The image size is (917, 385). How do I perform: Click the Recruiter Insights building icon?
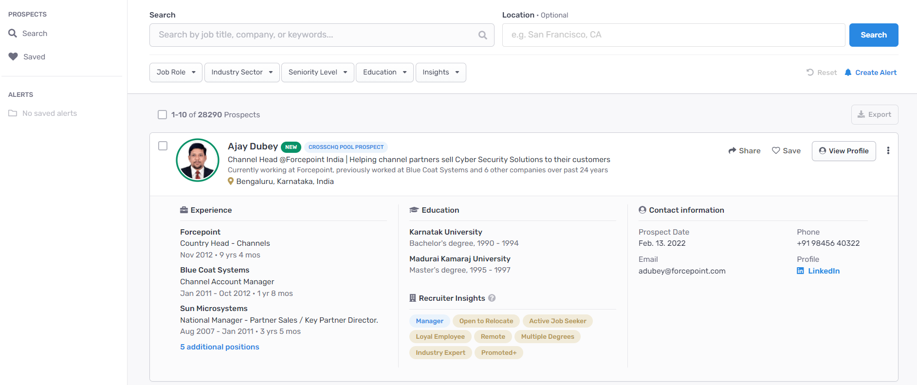(413, 298)
